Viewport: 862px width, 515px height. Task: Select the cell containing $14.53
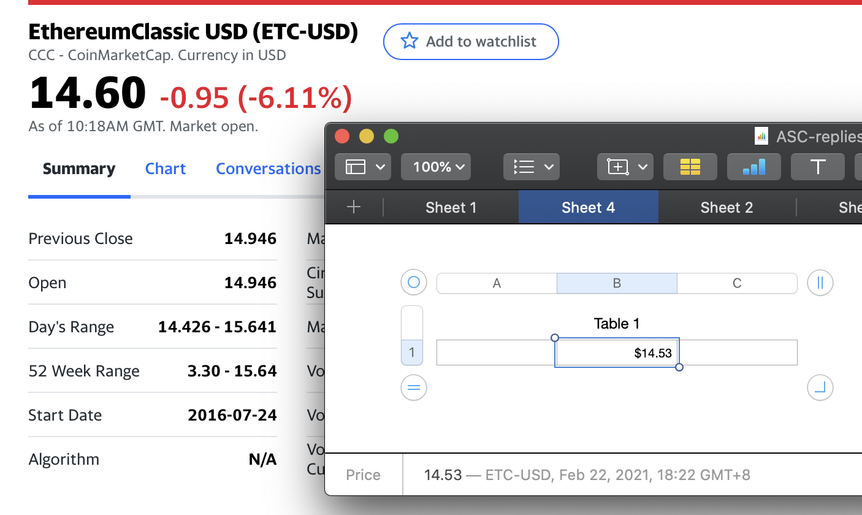[x=617, y=353]
